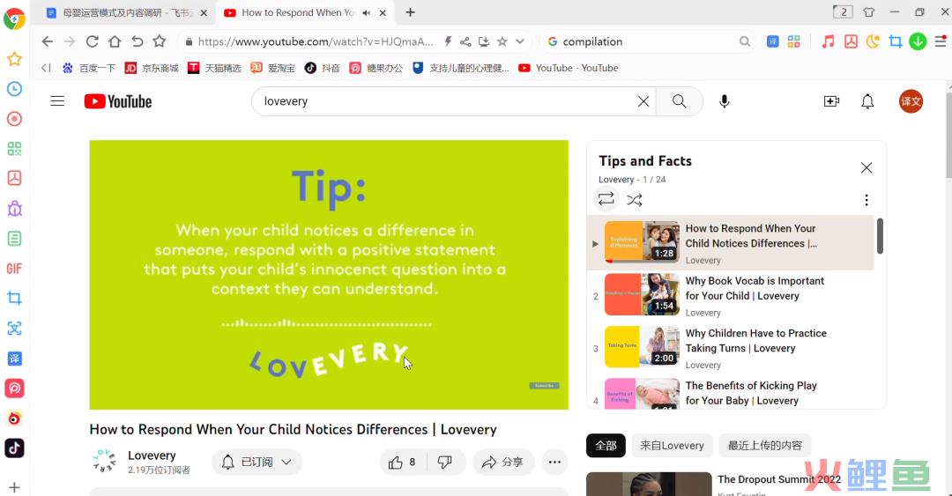
Task: Open 京东商城 bookmark
Action: pyautogui.click(x=152, y=68)
